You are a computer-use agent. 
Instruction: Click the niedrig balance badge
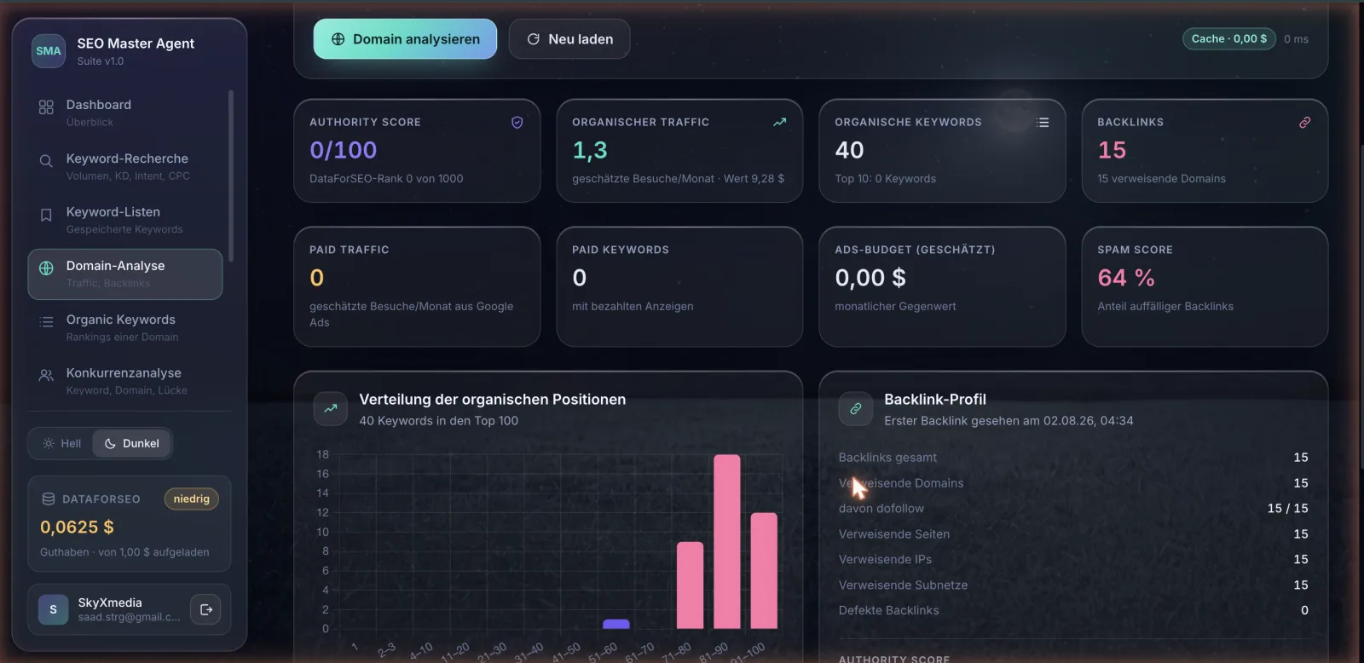(191, 499)
